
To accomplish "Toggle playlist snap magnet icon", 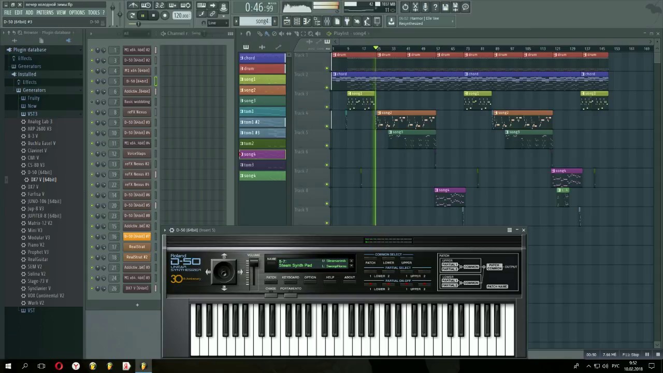I will click(x=248, y=33).
